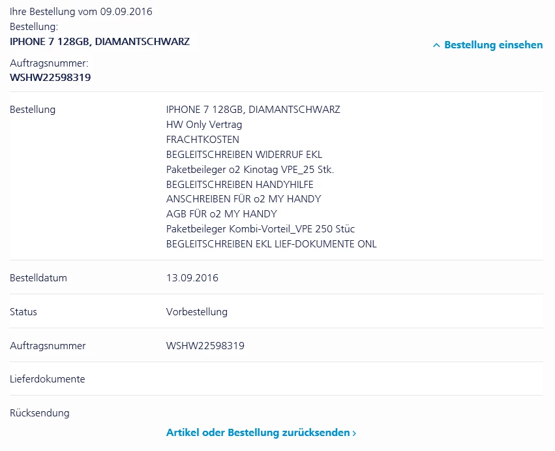The height and width of the screenshot is (451, 555).
Task: Click the bold order number WSHW22598319
Action: click(50, 77)
